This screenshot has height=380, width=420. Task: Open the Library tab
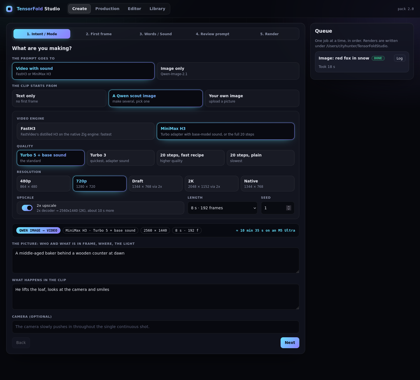[157, 9]
